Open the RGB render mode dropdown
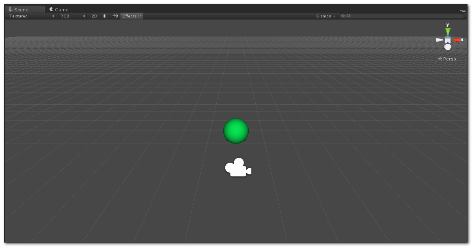 tap(73, 16)
